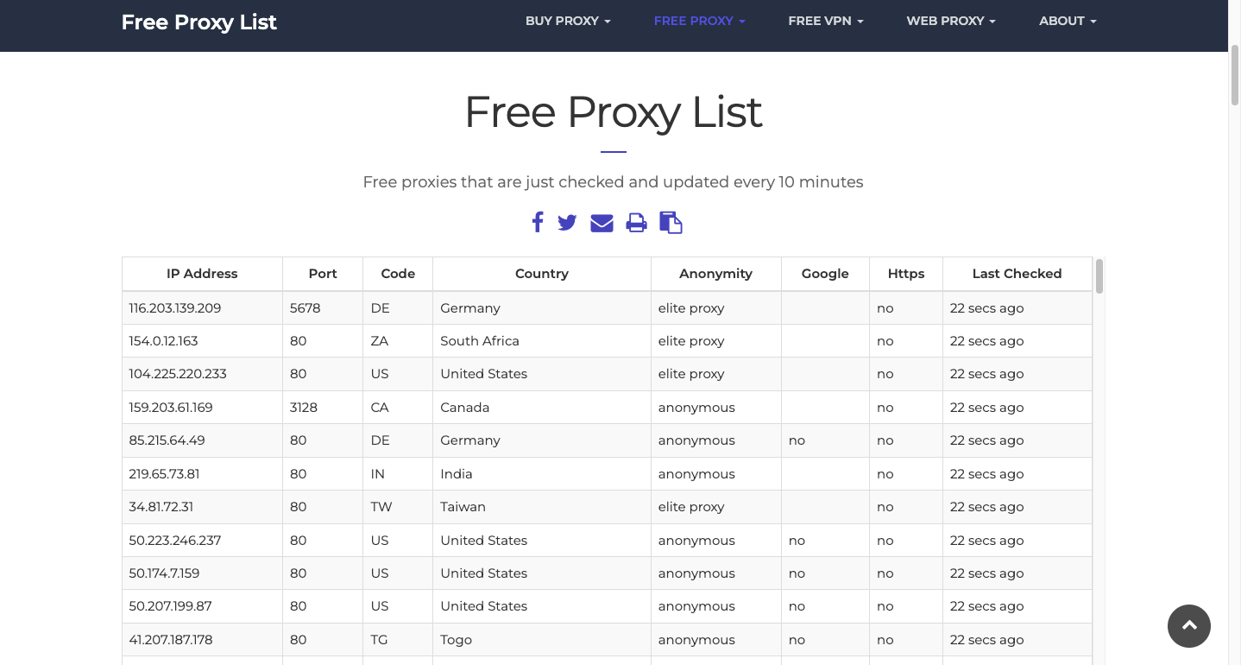Click port value 5678
Viewport: 1241px width, 665px height.
click(x=306, y=308)
